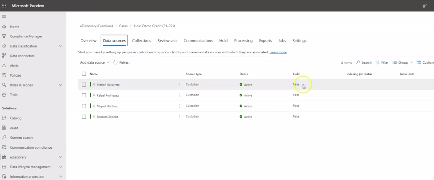Viewport: 434px width, 180px height.
Task: Click the Customize columns icon
Action: click(x=419, y=62)
